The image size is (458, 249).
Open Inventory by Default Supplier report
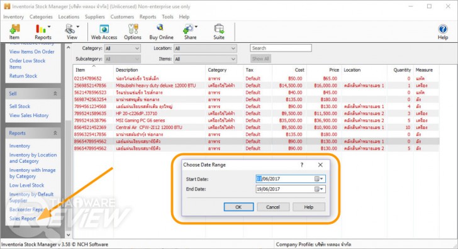point(31,197)
